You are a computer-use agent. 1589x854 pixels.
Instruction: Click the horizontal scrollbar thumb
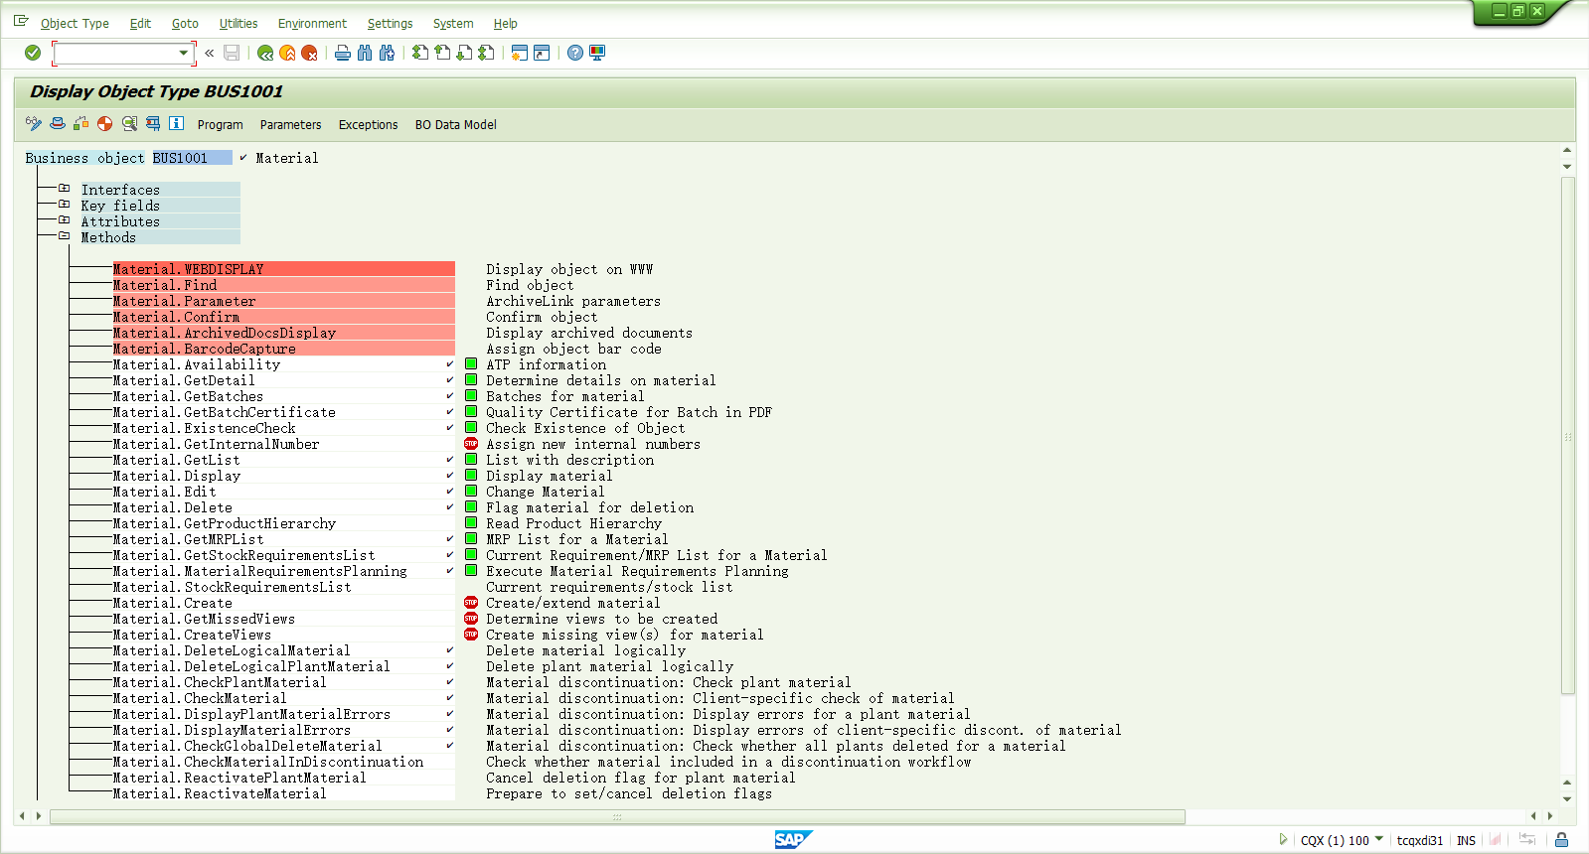point(617,816)
